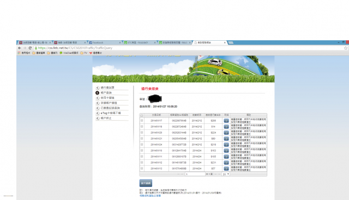The image size is (349, 200).
Task: Open the 信用卡儲值 sidebar item
Action: [x=107, y=98]
